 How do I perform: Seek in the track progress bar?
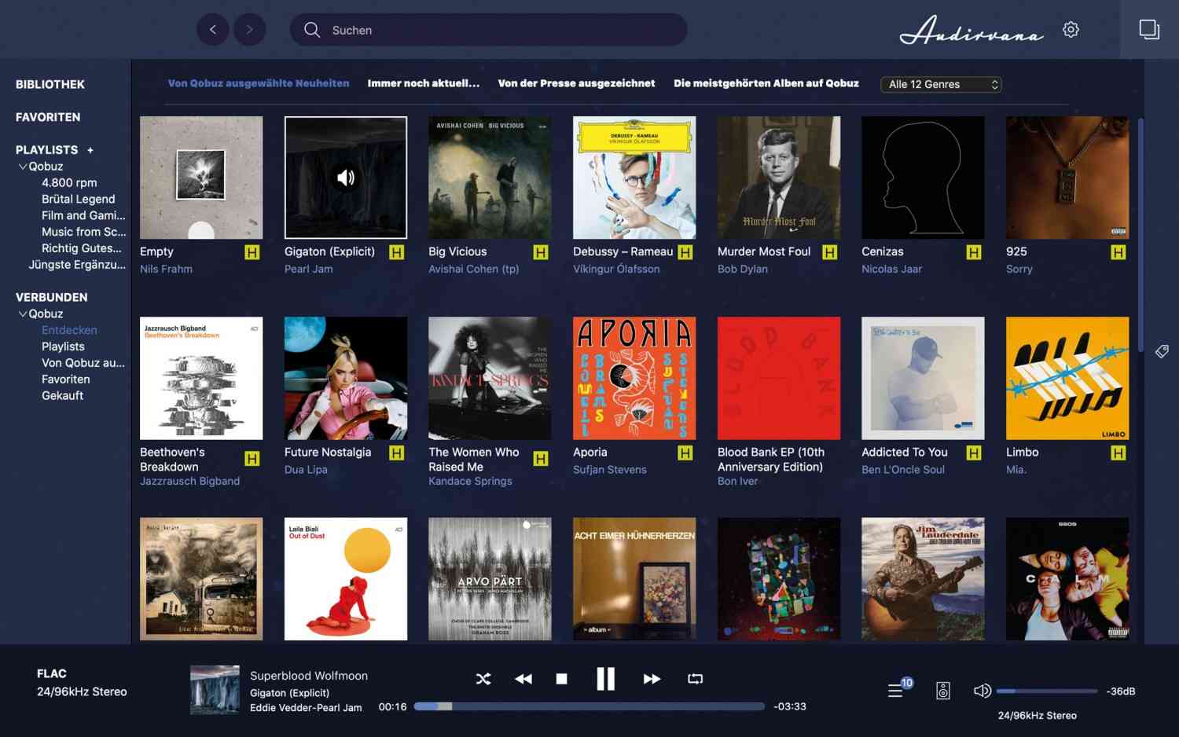click(589, 706)
